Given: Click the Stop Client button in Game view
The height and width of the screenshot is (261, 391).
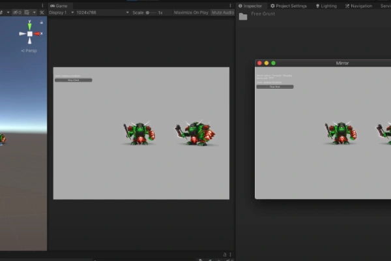Looking at the screenshot, I should click(73, 80).
